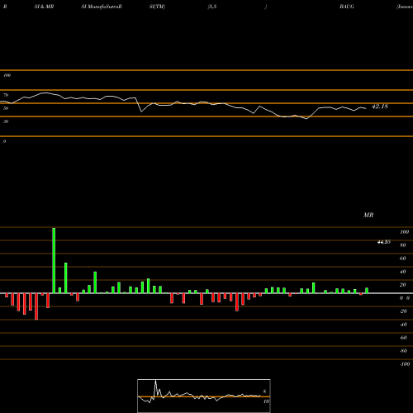Open the small thumbnail chart at bottom
413x413 pixels.
[204, 396]
